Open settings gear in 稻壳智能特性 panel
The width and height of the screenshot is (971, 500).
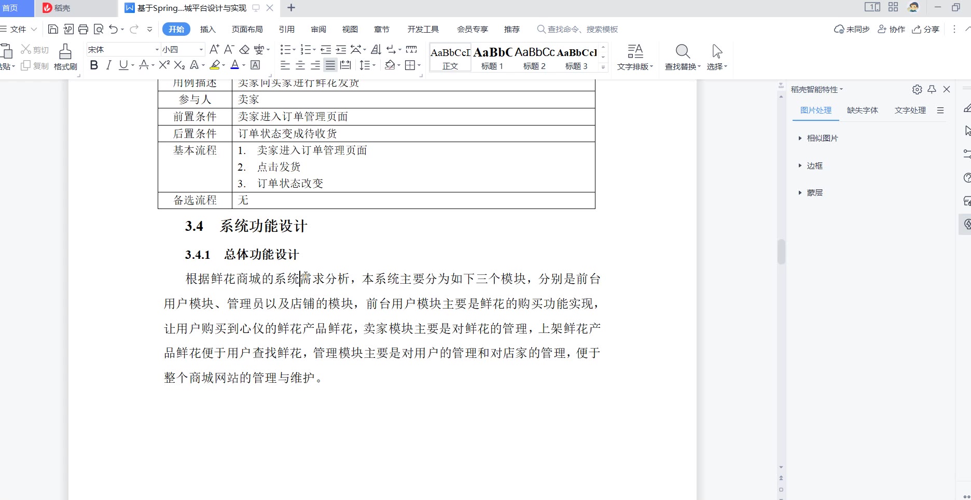(x=917, y=89)
